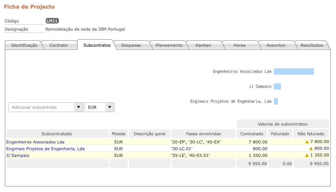Click warning icon beside 800.00 value

point(311,149)
